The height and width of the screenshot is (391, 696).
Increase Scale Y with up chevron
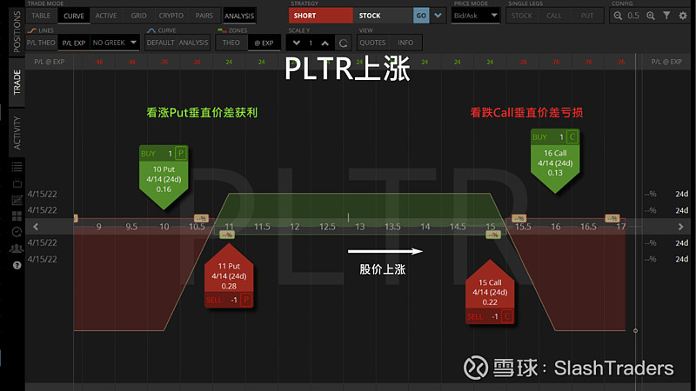tap(325, 43)
